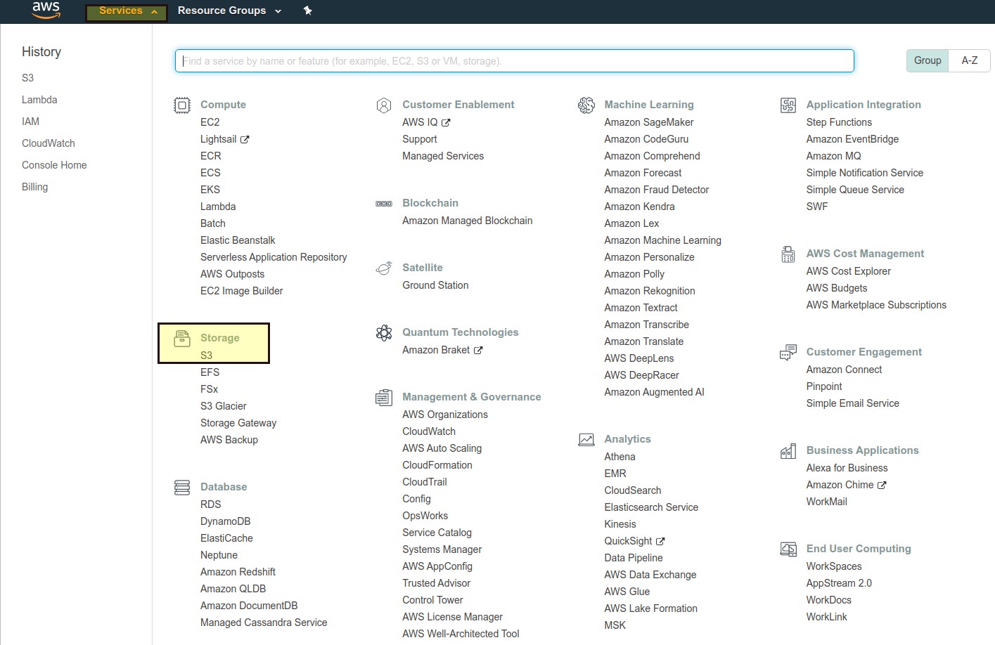Screen dimensions: 995x645
Task: Click the pin shortcut icon in top bar
Action: tap(307, 11)
